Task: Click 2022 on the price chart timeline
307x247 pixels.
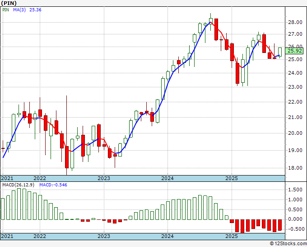Action: tap(40, 178)
